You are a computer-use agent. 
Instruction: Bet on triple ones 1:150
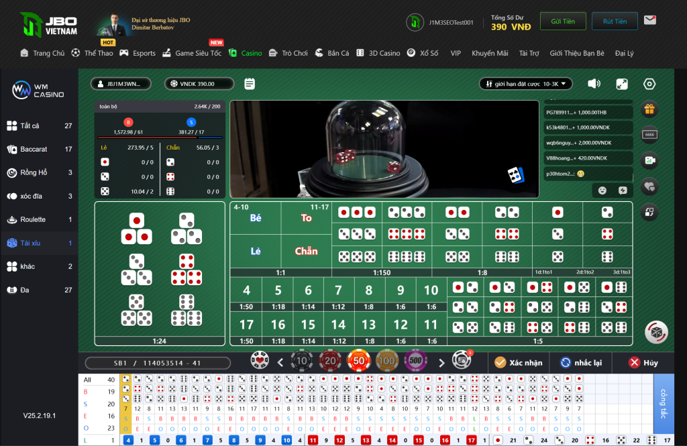[357, 213]
